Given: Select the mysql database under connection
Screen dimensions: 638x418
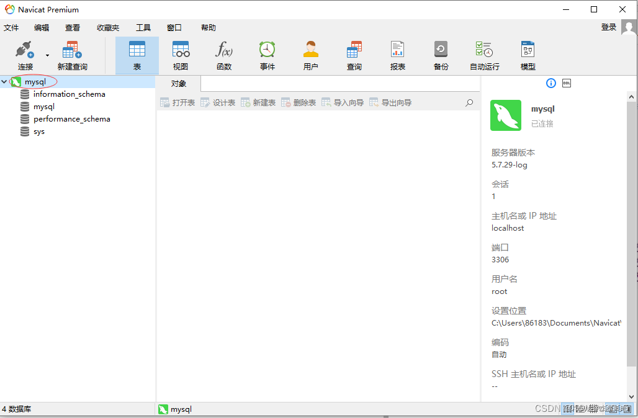Looking at the screenshot, I should pyautogui.click(x=43, y=107).
